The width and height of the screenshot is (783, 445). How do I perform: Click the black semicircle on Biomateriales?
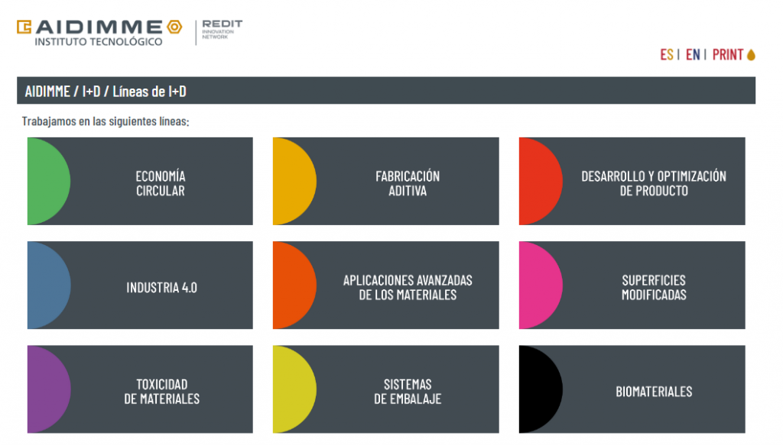pos(541,389)
